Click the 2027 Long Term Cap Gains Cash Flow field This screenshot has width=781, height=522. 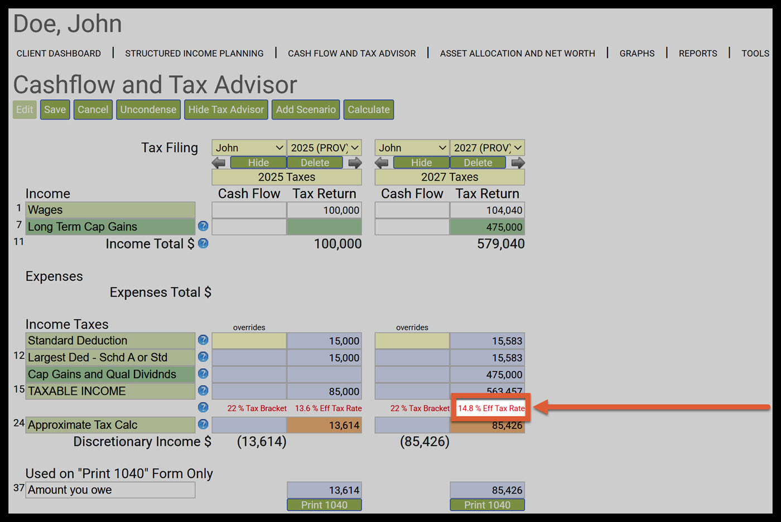pyautogui.click(x=412, y=227)
